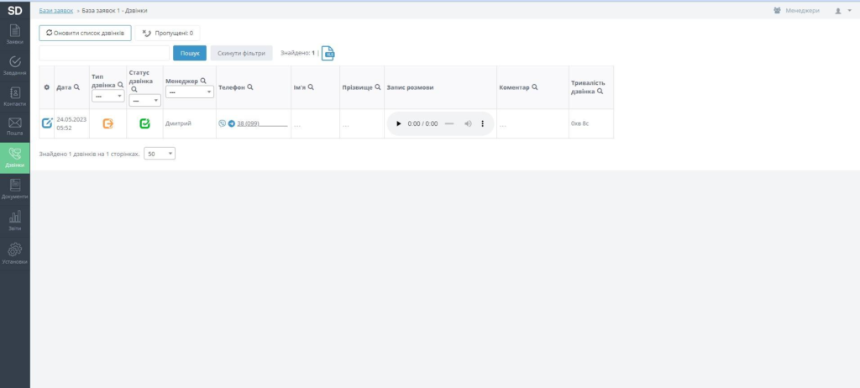
Task: Click the edit icon in call row
Action: tap(47, 123)
